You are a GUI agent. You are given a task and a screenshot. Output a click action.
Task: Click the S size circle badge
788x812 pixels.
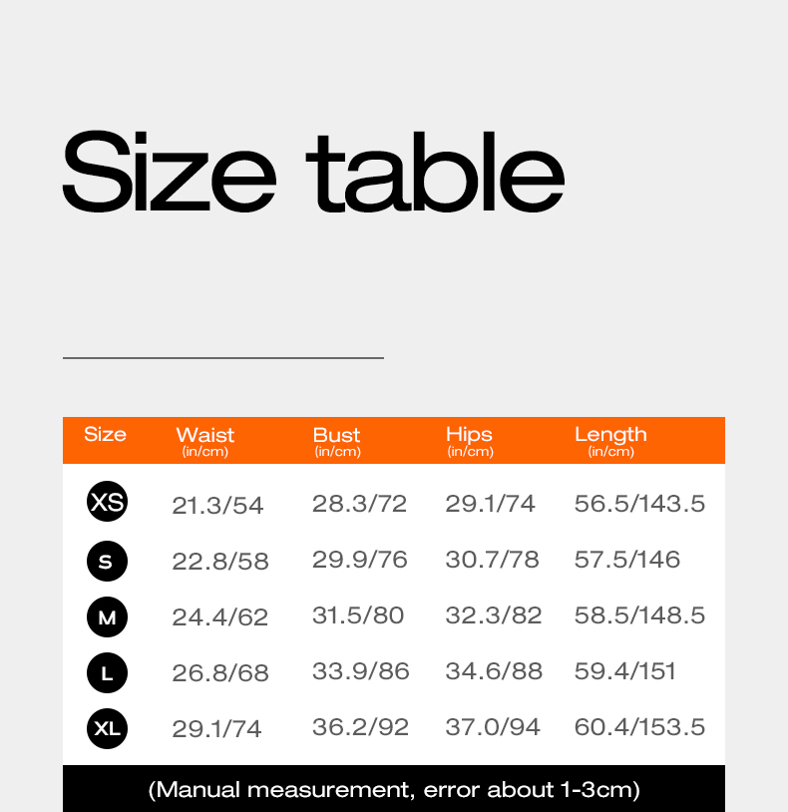click(107, 561)
